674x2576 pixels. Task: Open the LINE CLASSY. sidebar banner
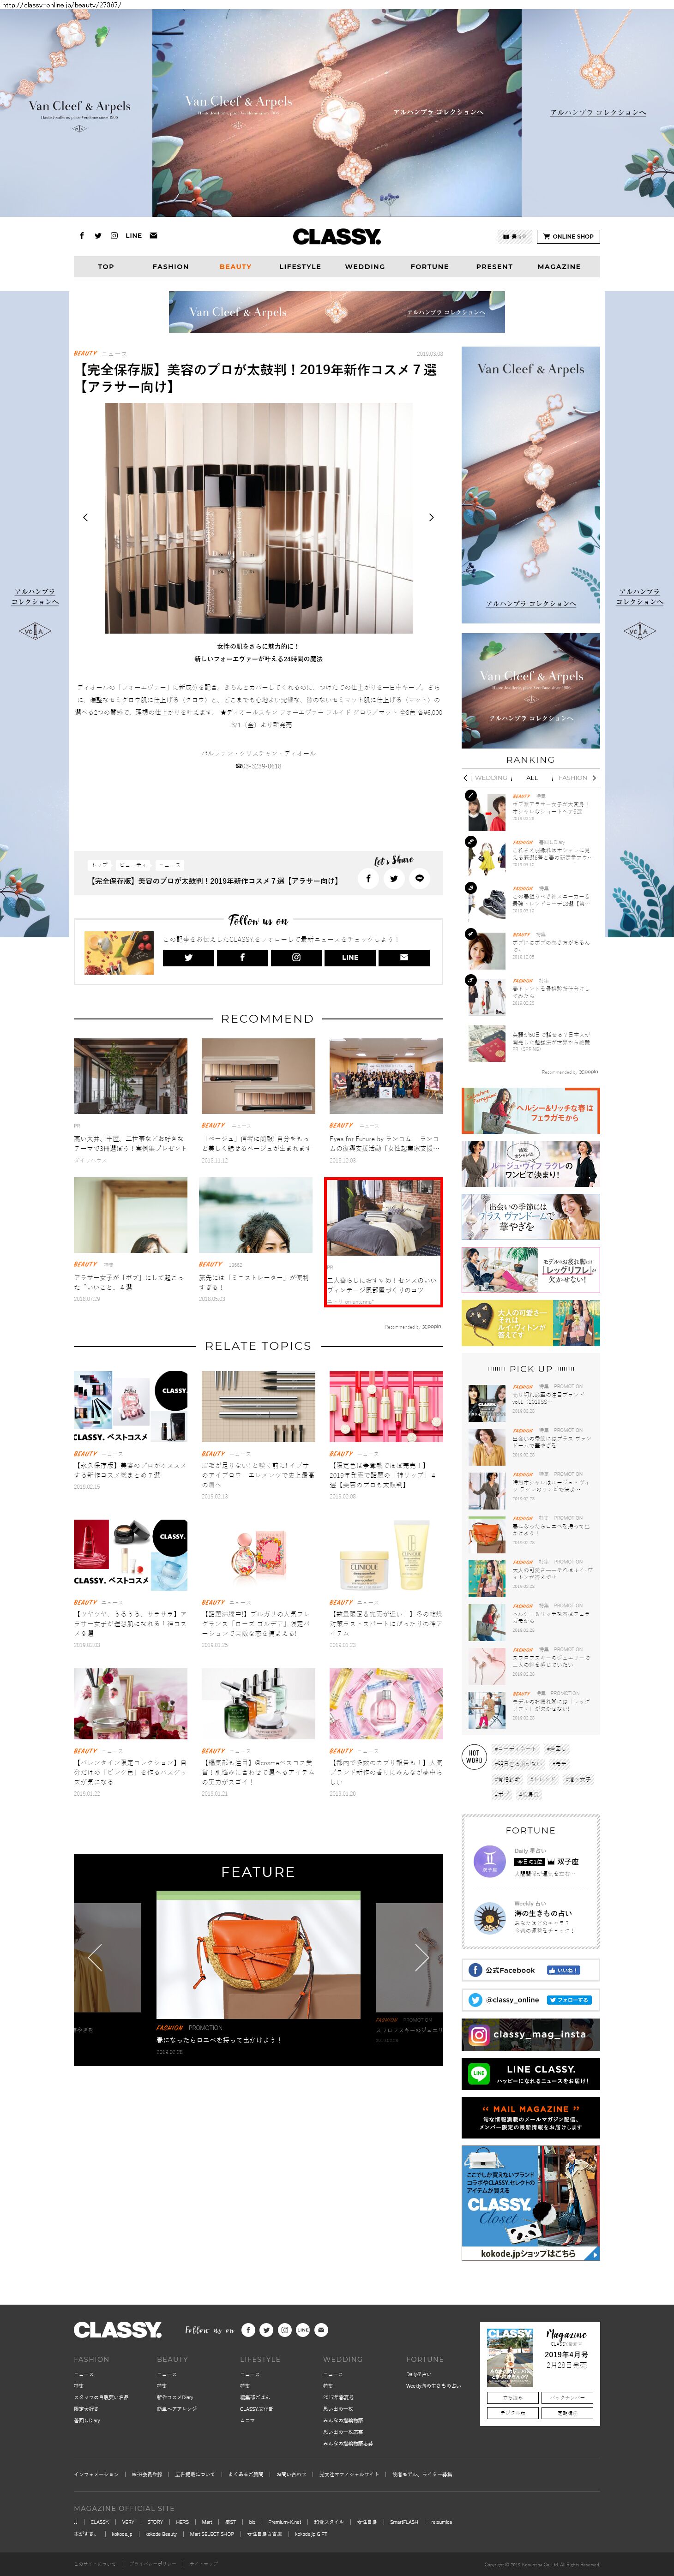point(531,2073)
